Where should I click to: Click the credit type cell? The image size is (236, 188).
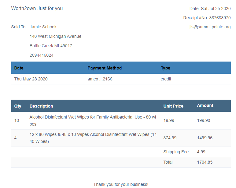coord(166,79)
